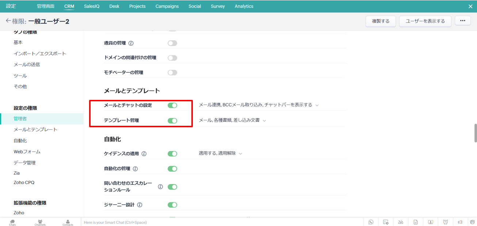Select インポート／エクスポート in the sidebar
Viewport: 477px width, 226px height.
coord(40,53)
